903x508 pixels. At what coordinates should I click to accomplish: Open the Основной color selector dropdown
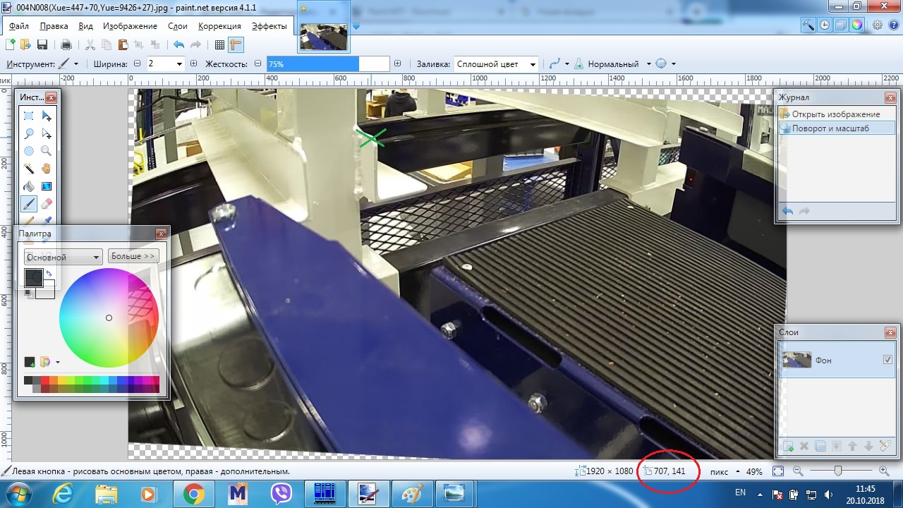coord(63,257)
